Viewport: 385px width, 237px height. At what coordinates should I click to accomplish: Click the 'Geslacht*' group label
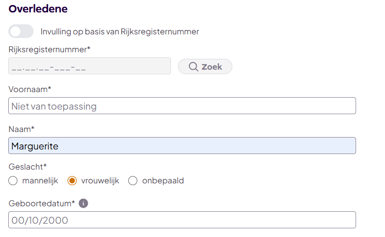(x=28, y=166)
